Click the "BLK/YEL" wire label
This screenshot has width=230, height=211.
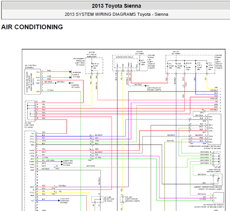171,141
